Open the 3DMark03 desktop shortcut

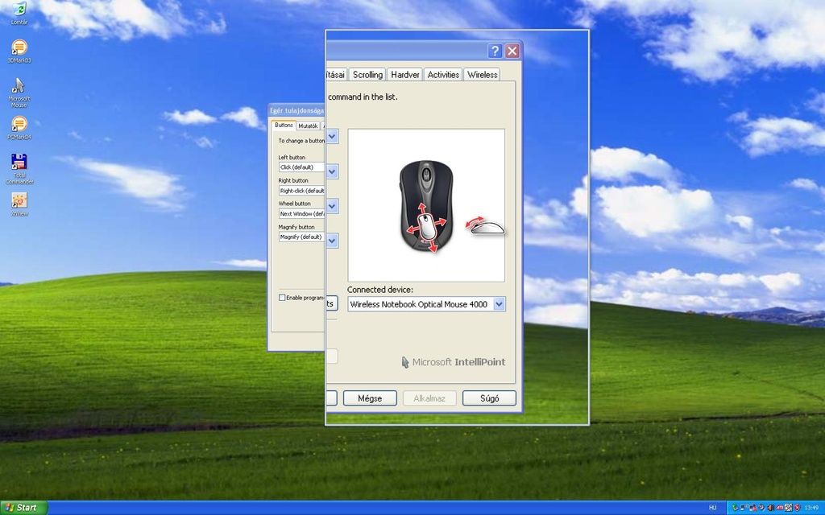19,51
